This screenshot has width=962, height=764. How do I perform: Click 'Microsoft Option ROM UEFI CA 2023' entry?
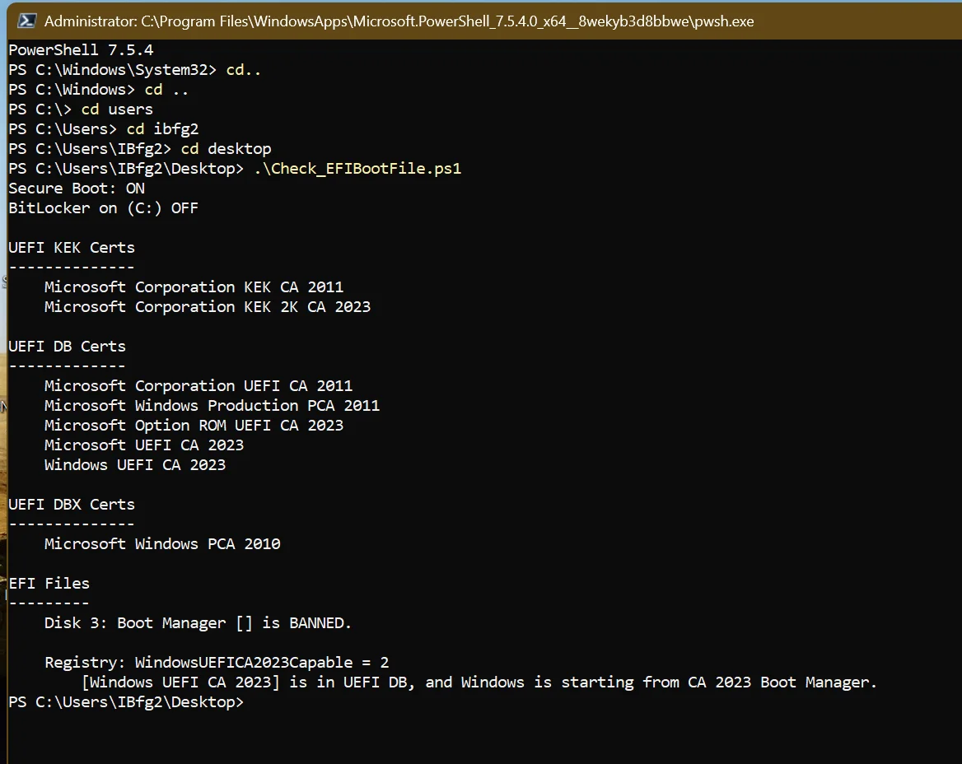tap(194, 425)
